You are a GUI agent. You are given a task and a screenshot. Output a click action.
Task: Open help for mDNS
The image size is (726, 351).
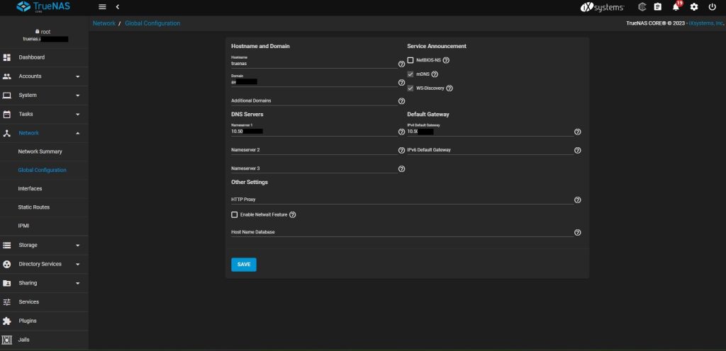pos(435,74)
